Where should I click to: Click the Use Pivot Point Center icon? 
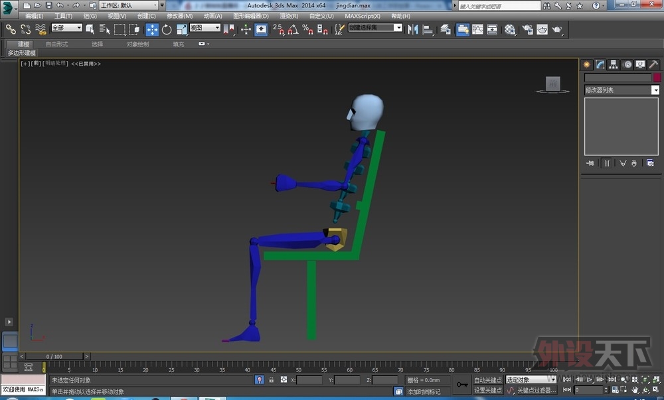[x=228, y=29]
